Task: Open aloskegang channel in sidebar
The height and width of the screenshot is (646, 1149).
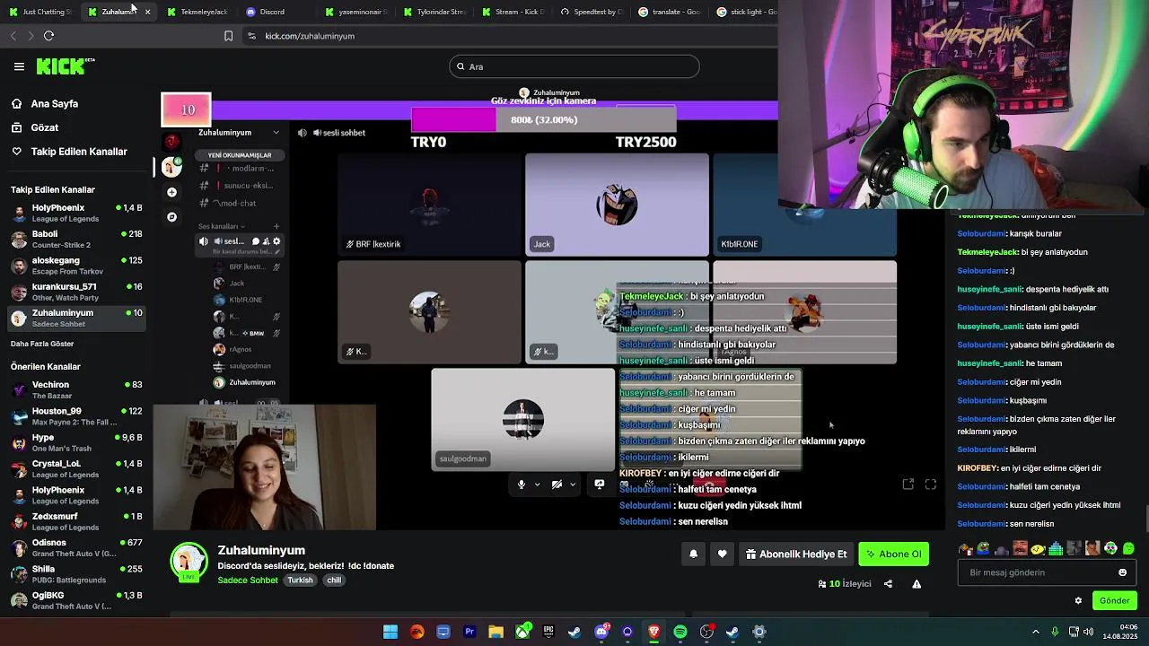Action: (76, 266)
